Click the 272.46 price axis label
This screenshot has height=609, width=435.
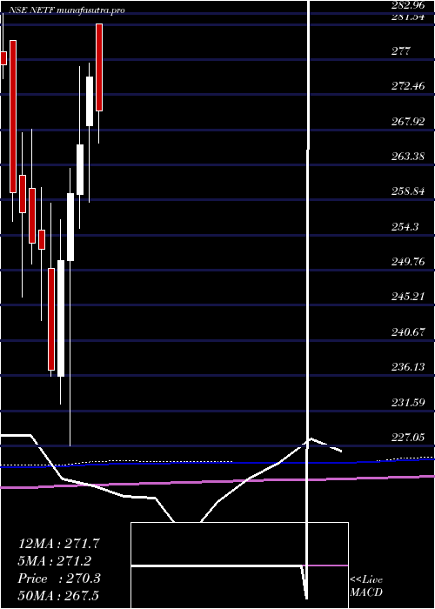click(408, 86)
